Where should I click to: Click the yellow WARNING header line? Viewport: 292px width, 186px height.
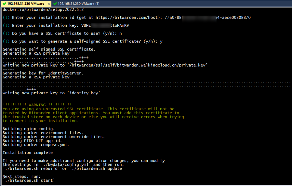(37, 105)
